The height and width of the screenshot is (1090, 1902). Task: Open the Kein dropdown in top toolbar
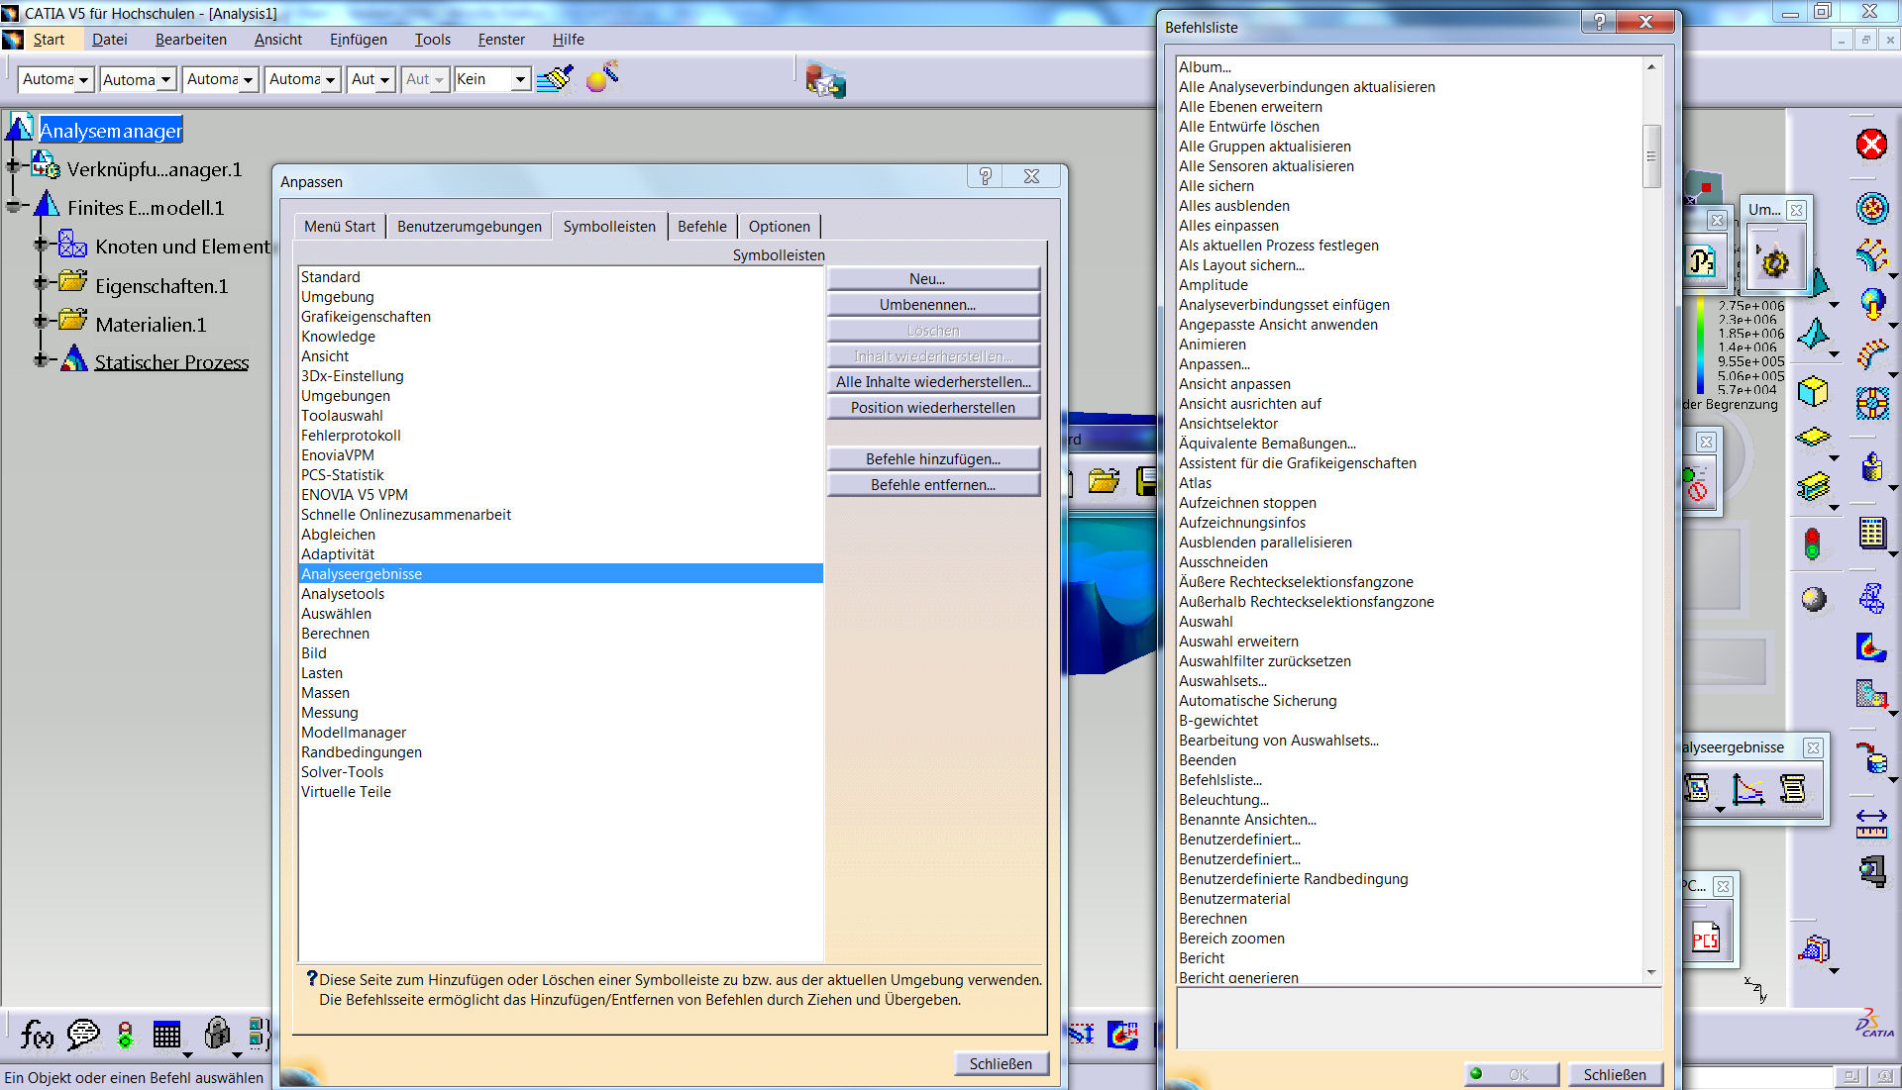click(x=520, y=79)
